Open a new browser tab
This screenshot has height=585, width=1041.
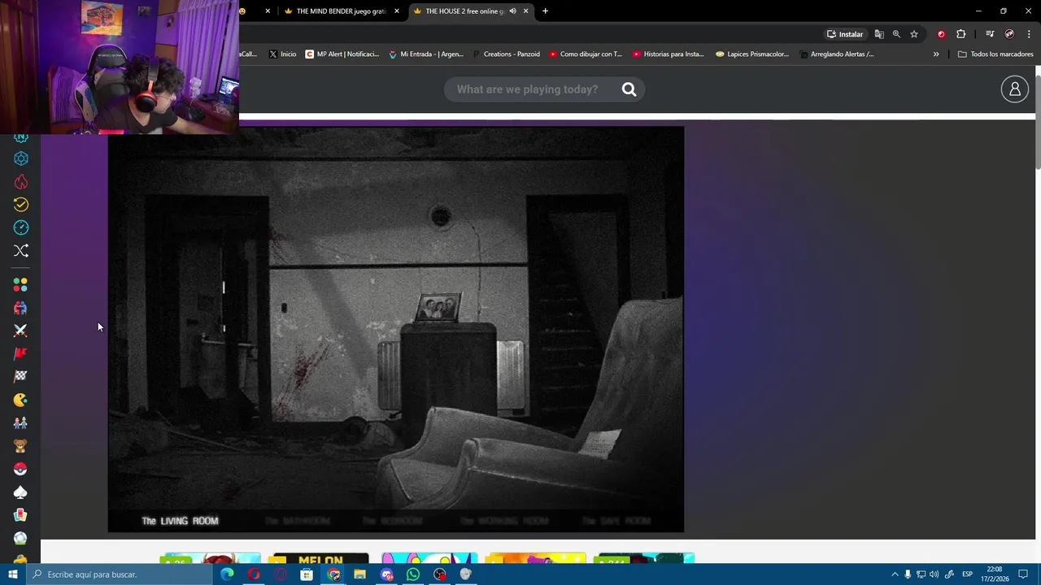pyautogui.click(x=545, y=11)
